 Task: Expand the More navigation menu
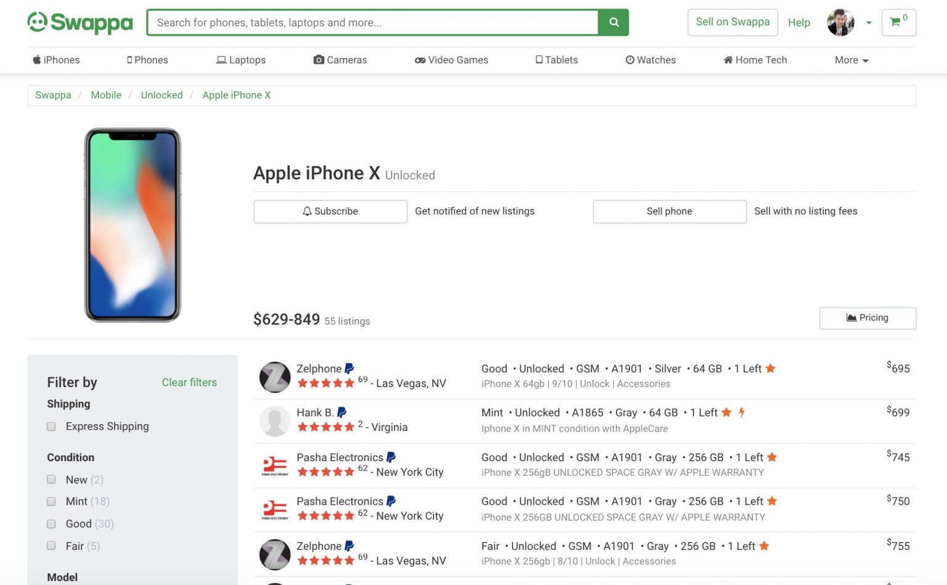tap(851, 60)
